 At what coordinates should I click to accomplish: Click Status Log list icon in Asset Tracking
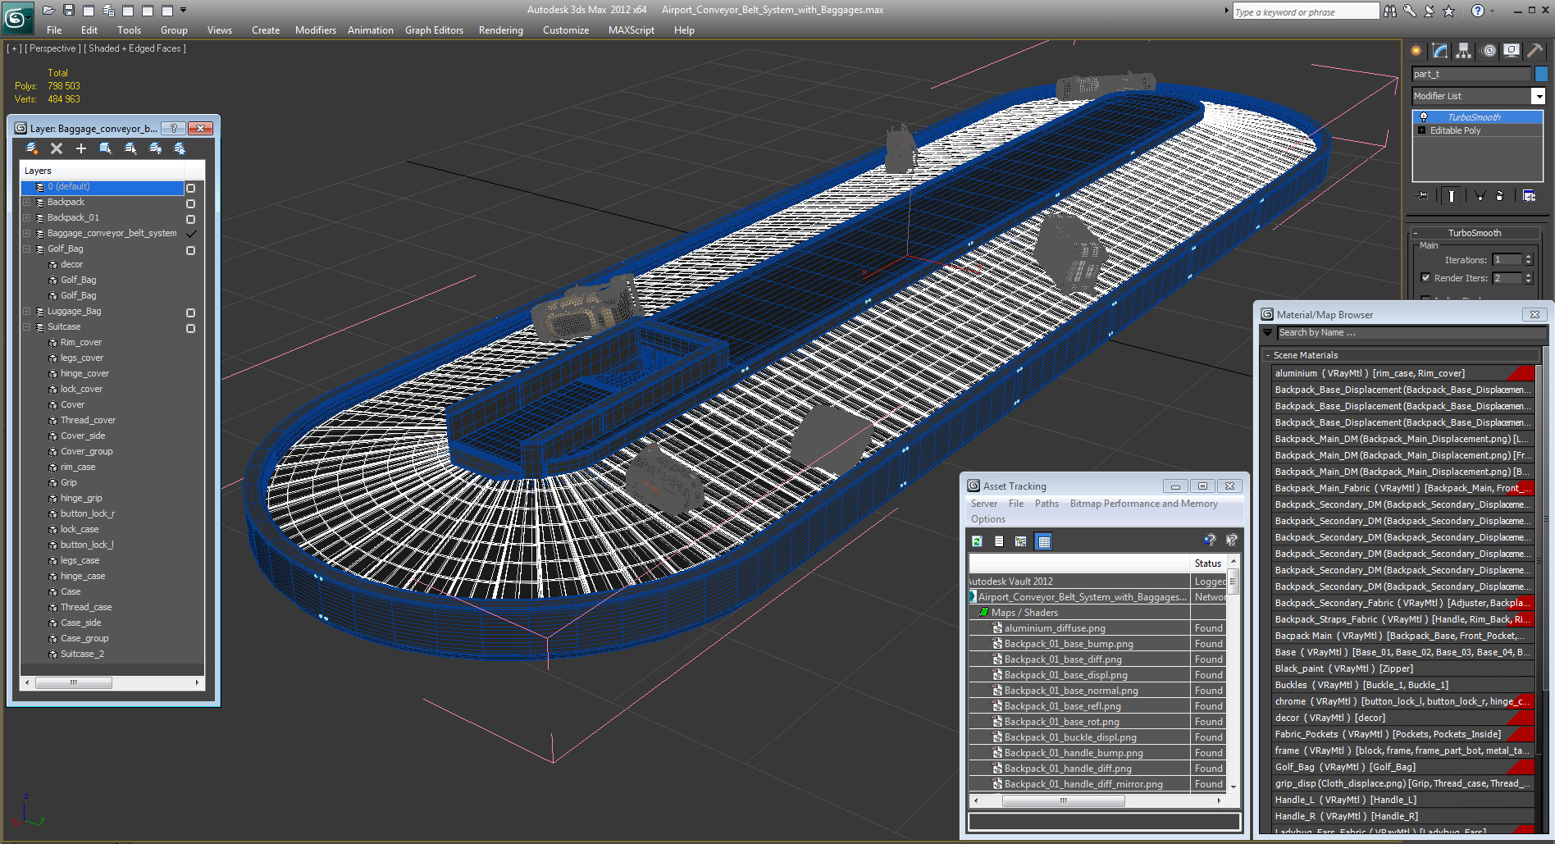(999, 541)
